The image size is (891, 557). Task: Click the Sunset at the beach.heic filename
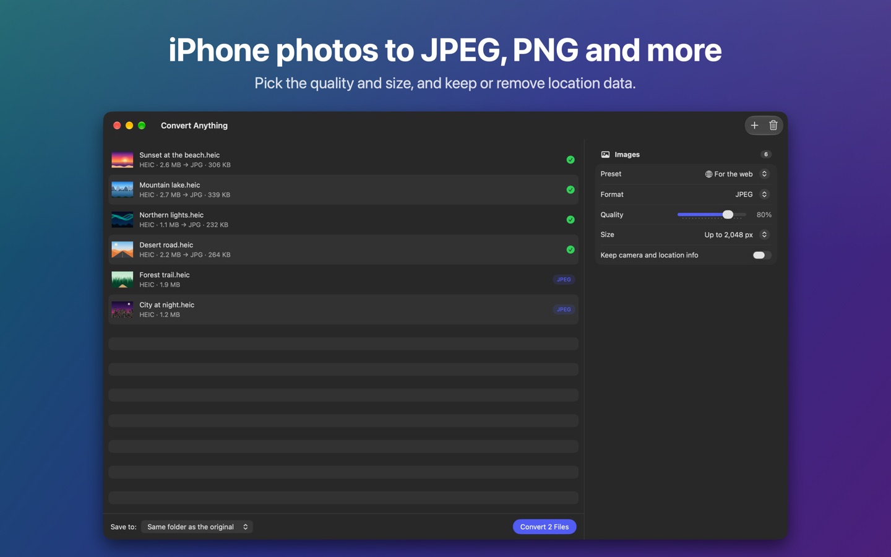pos(179,155)
